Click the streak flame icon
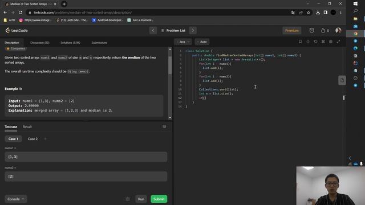Viewport: 365px width, 205px height. (323, 30)
